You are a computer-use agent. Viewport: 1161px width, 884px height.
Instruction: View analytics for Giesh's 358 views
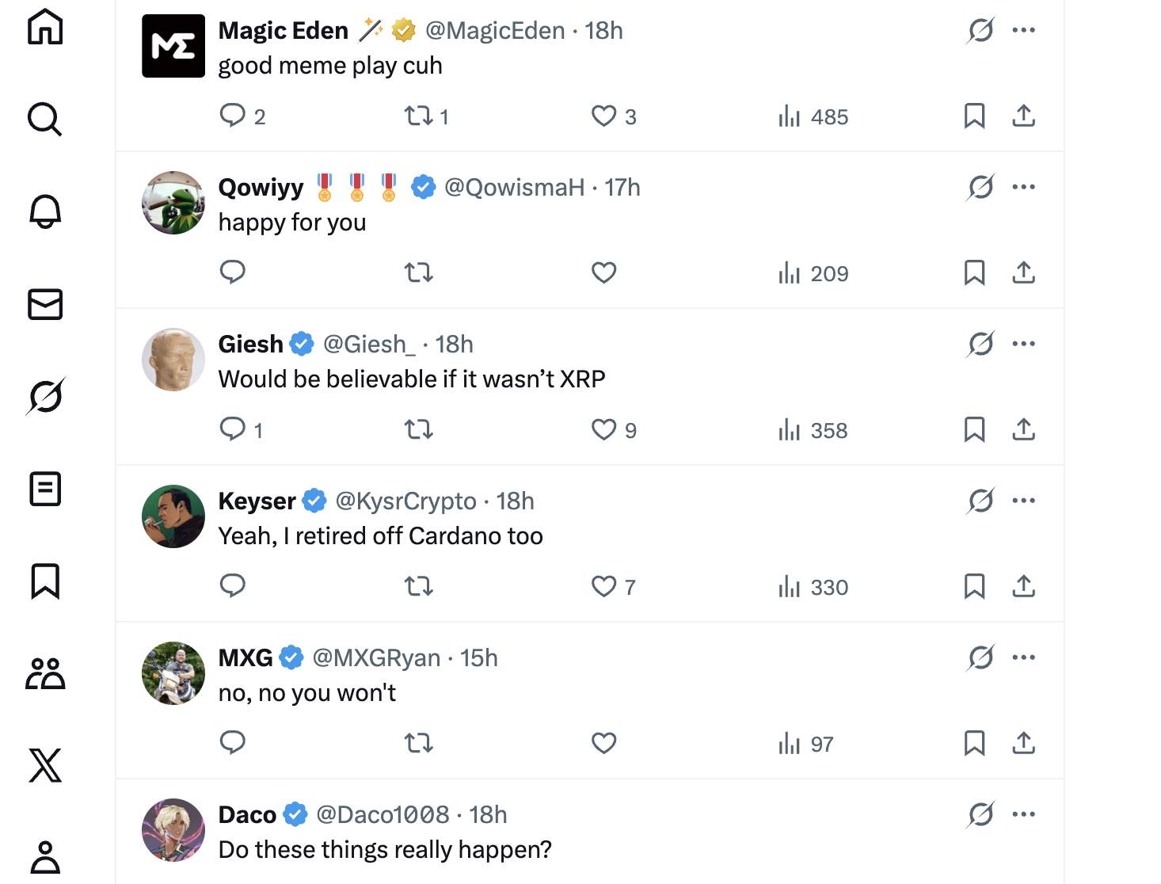[813, 430]
